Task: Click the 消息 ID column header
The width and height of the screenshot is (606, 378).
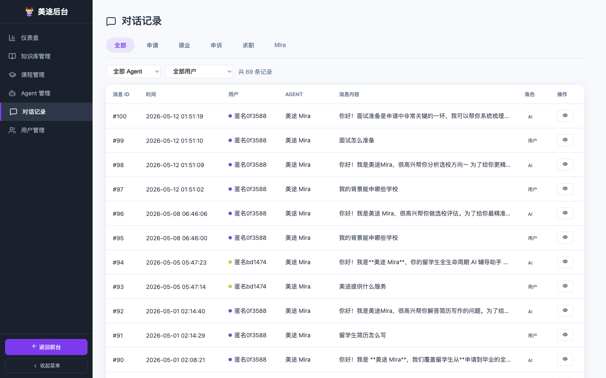Action: click(x=121, y=94)
